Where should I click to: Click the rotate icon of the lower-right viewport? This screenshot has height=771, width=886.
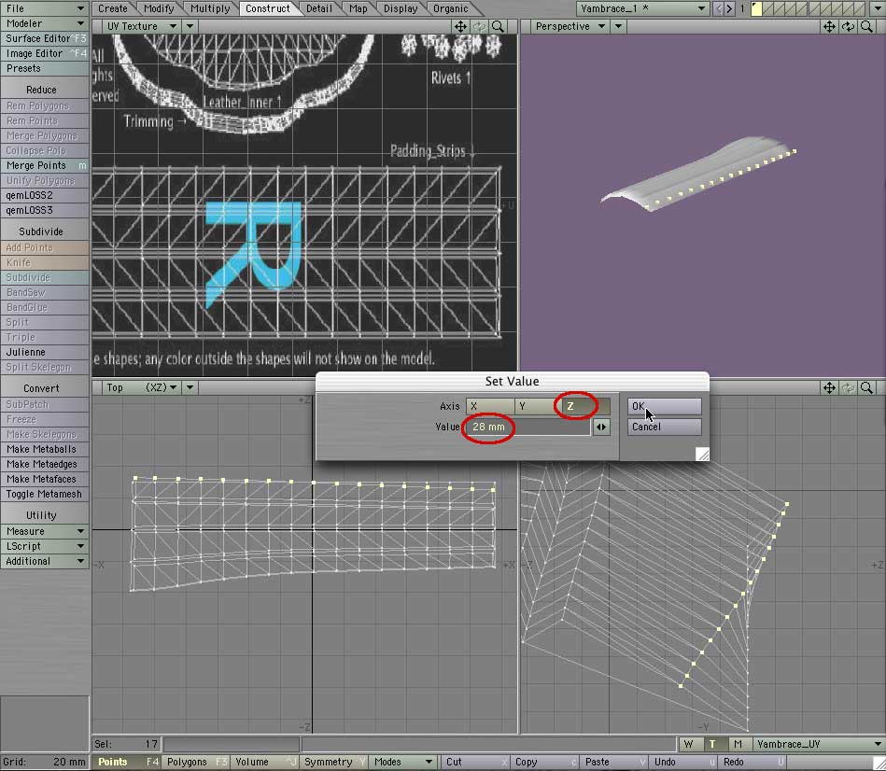(x=848, y=388)
